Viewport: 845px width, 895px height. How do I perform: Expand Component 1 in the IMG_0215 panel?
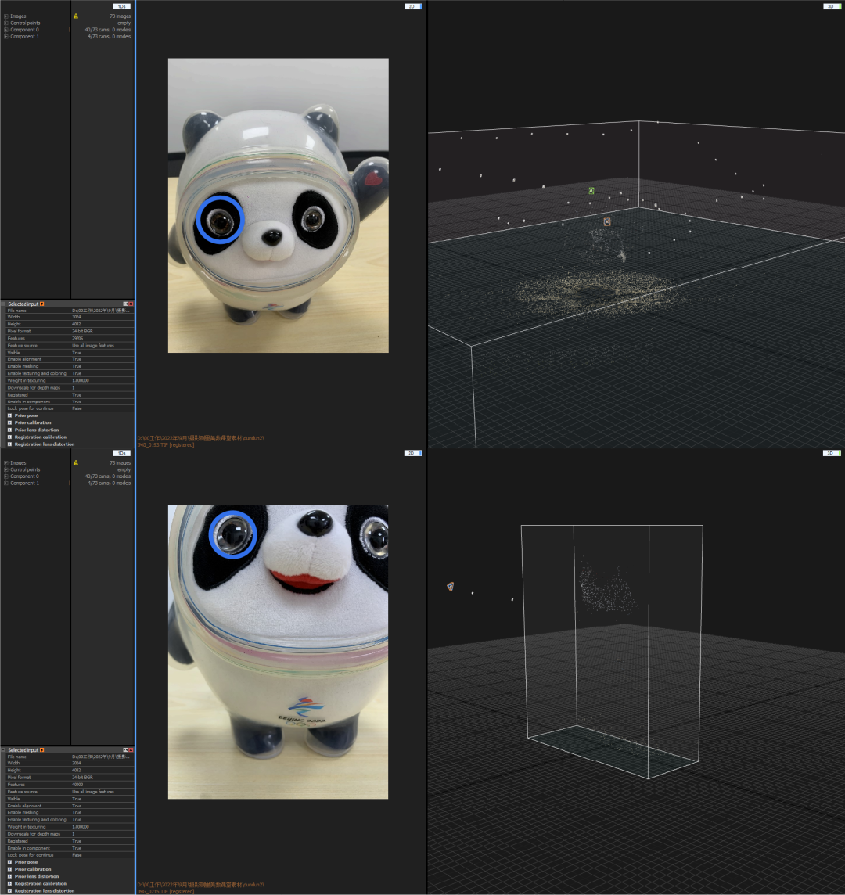(5, 483)
